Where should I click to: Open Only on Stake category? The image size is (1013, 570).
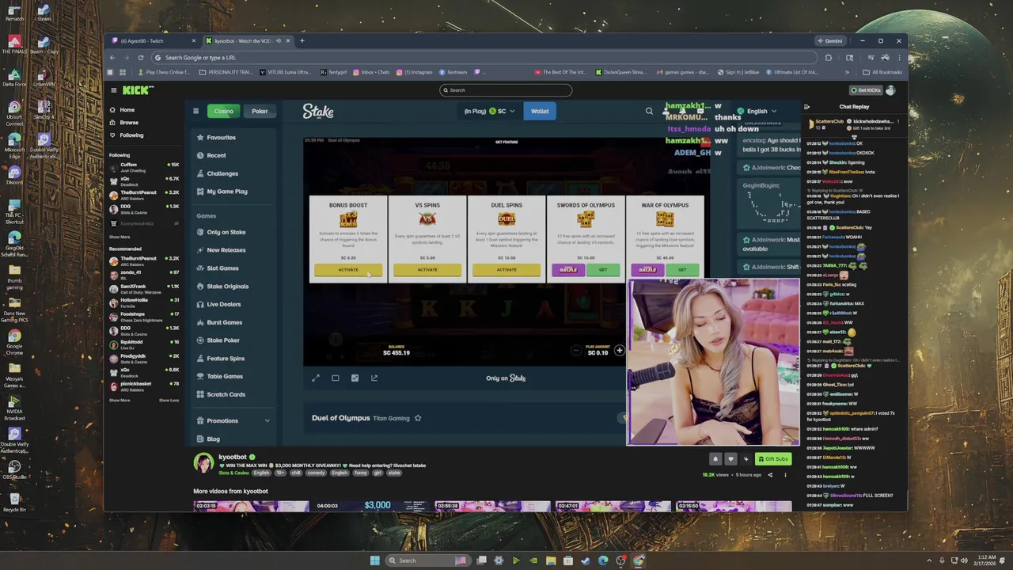click(221, 232)
